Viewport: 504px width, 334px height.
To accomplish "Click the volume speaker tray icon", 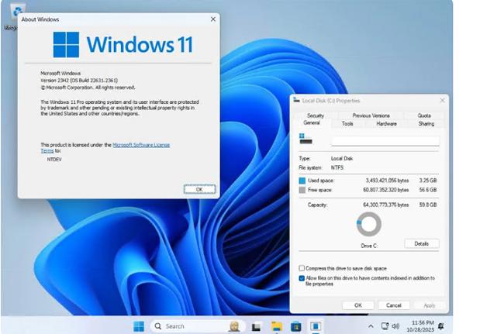I will click(x=395, y=326).
